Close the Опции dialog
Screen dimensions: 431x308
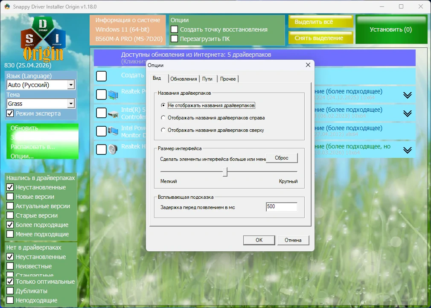308,65
